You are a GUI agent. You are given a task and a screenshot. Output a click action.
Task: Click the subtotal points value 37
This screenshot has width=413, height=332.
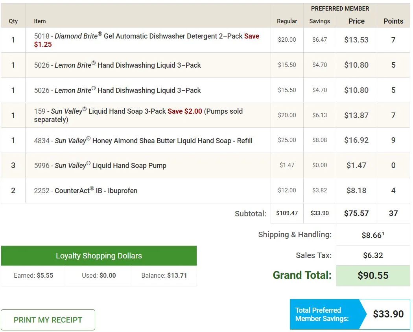click(393, 213)
